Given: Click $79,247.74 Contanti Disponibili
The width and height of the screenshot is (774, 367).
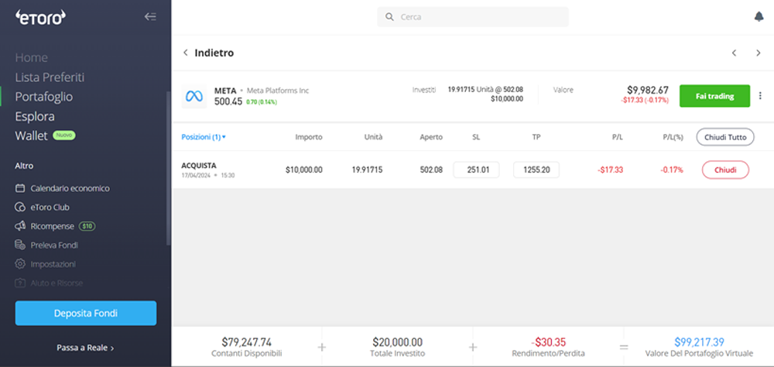Looking at the screenshot, I should click(246, 341).
